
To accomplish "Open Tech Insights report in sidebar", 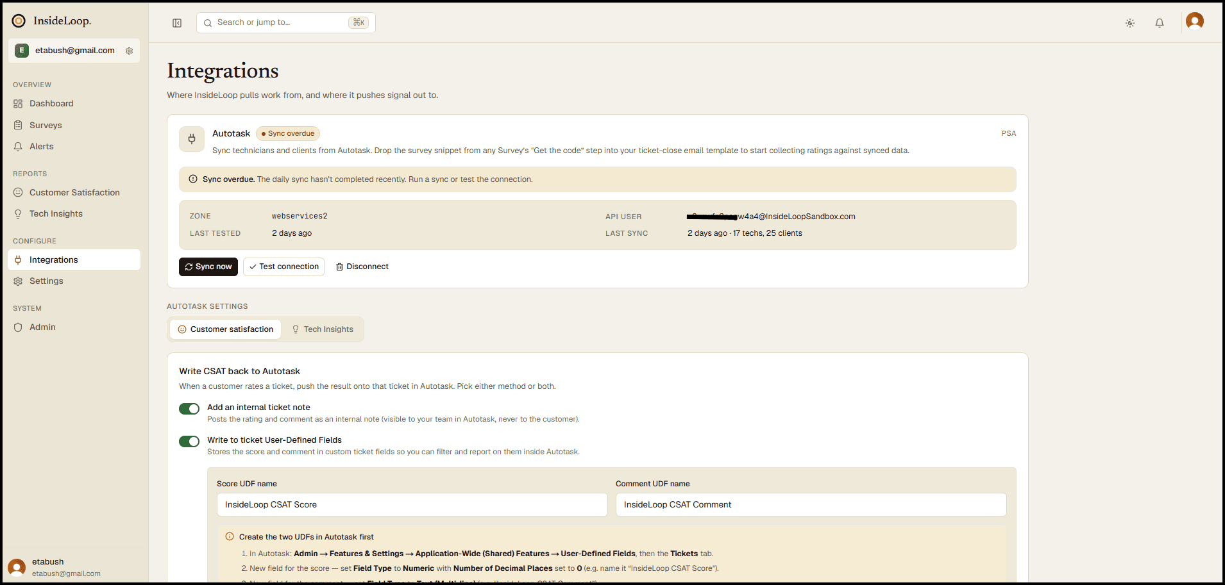I will point(74,214).
